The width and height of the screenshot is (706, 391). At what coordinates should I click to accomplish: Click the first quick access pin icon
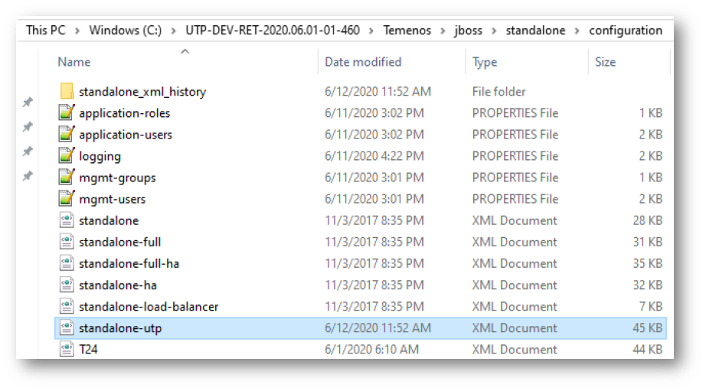28,103
